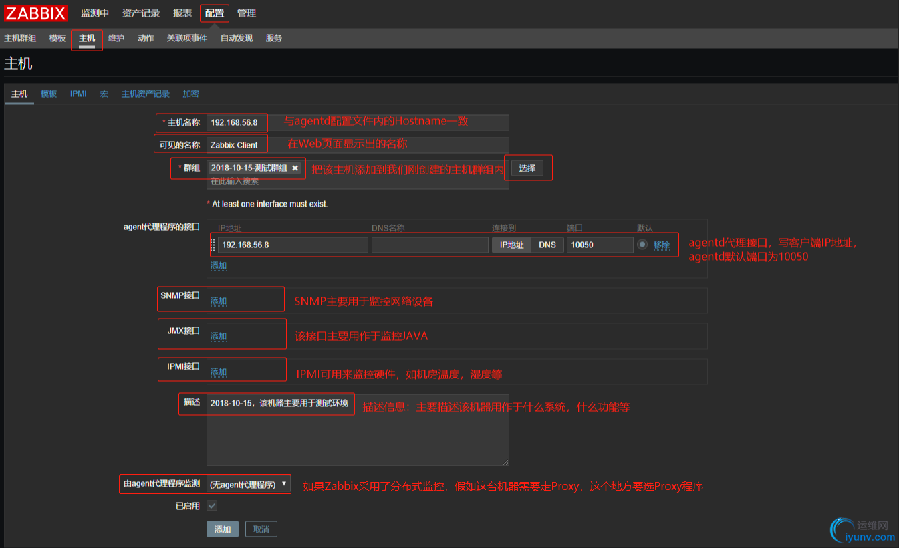899x548 pixels.
Task: Remove the 2018-10-15 group tag
Action: [x=295, y=168]
